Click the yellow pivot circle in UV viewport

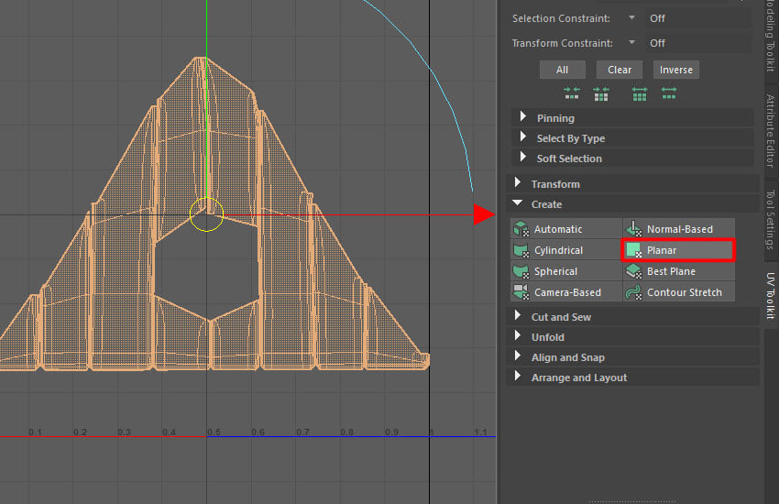pyautogui.click(x=207, y=215)
